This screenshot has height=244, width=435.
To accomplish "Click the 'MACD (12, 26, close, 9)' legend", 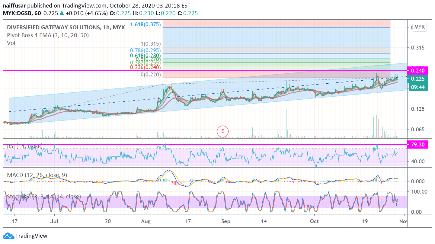I will click(37, 175).
